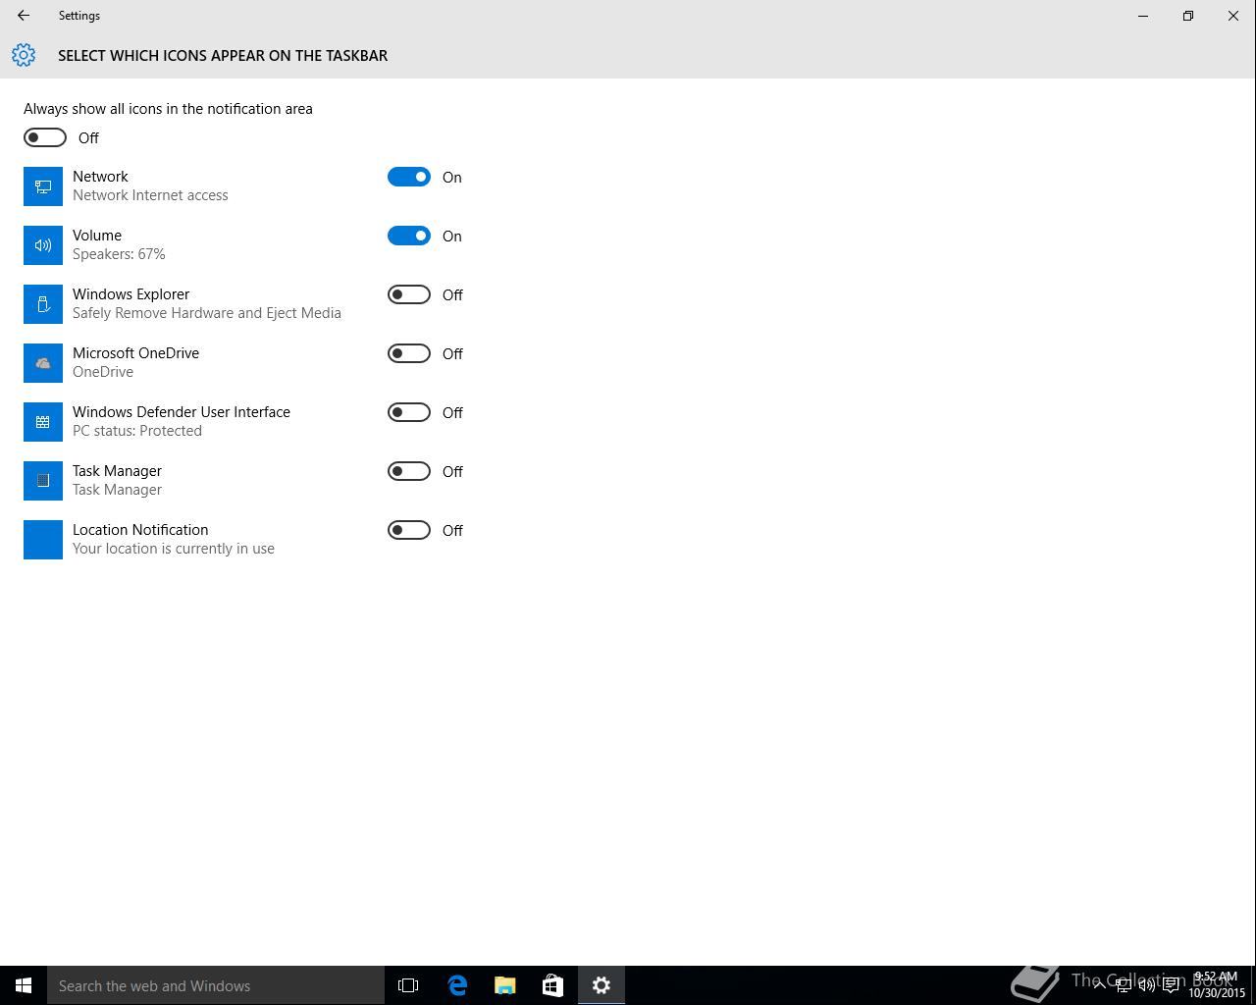This screenshot has height=1005, width=1256.
Task: Open the Start menu
Action: pos(24,985)
